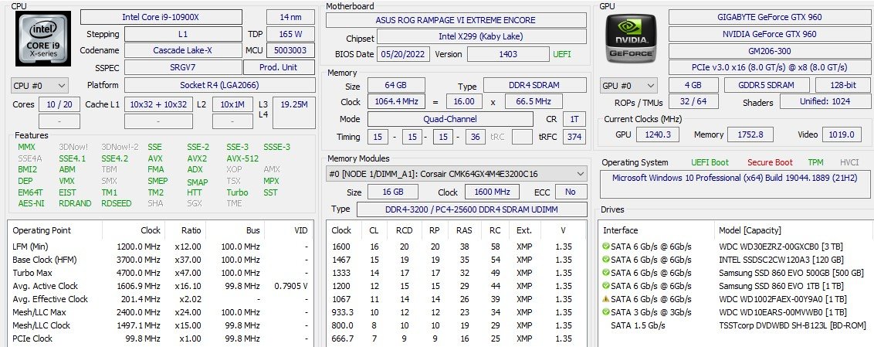Click the motherboard name ASUS ROG RAMPAGE VI EXTREME ENCORE
Screen dimensions: 874x347
pyautogui.click(x=456, y=20)
